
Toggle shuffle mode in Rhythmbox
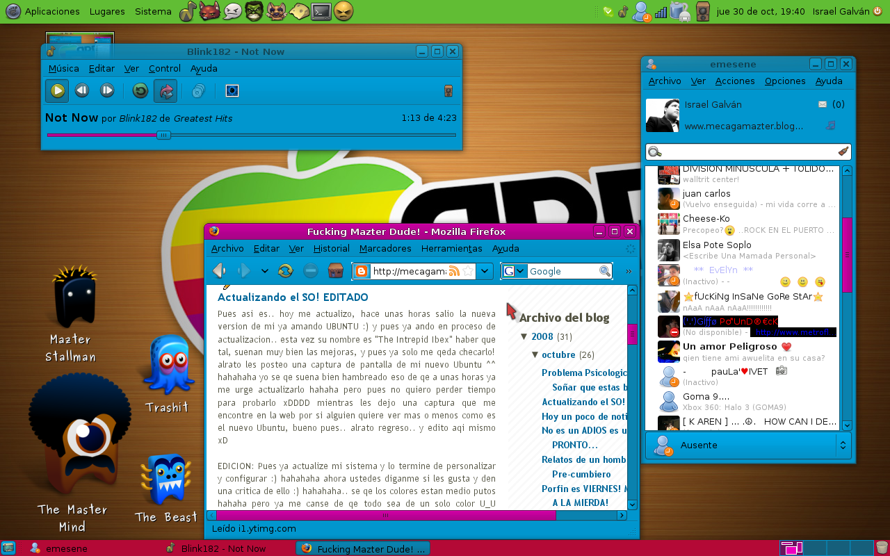[x=165, y=90]
